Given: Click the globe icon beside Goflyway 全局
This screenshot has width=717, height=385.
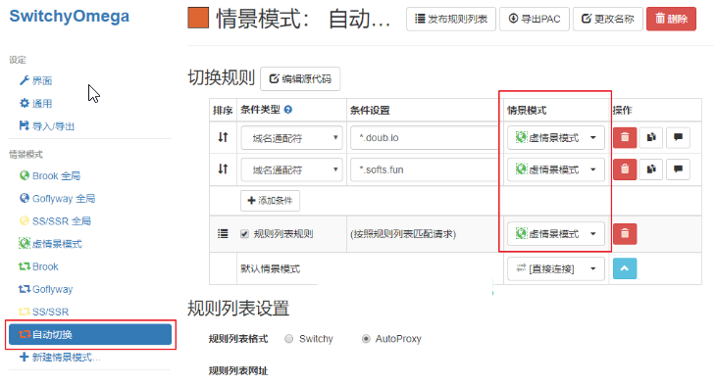Looking at the screenshot, I should [25, 198].
